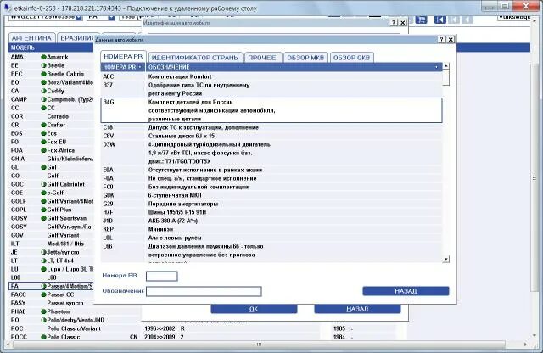
Task: Click the green status icon beside Beetle Cabrio
Action: pyautogui.click(x=43, y=74)
